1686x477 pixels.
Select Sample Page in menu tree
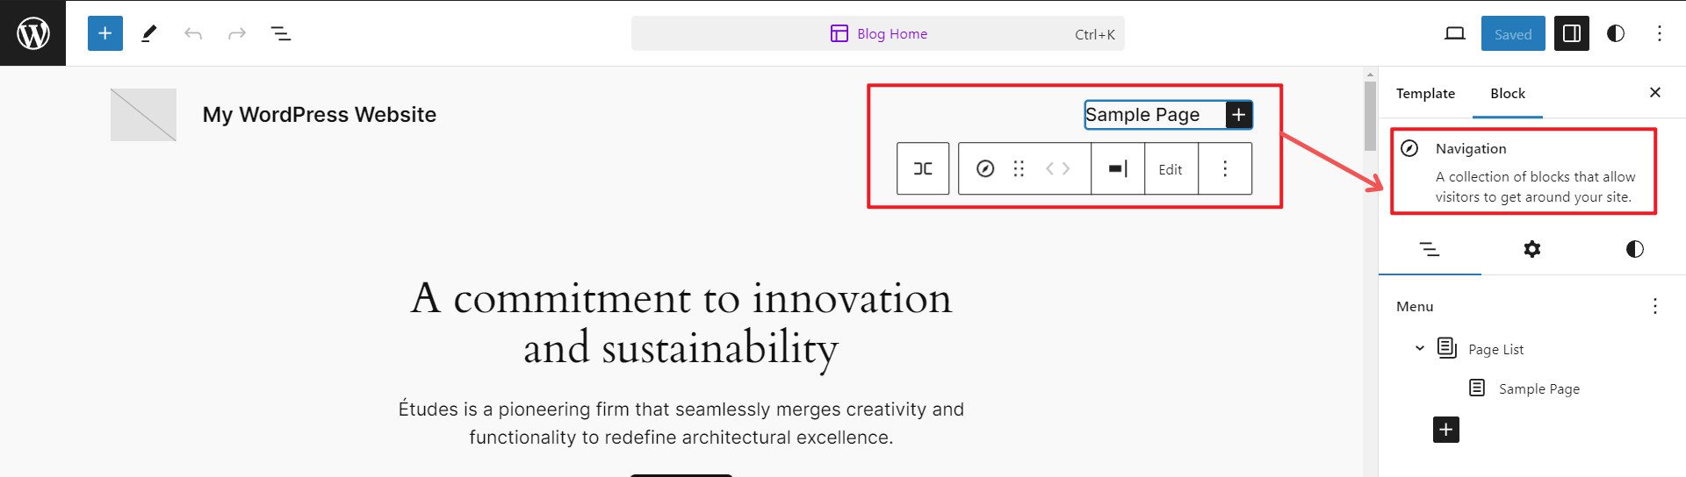click(1538, 388)
